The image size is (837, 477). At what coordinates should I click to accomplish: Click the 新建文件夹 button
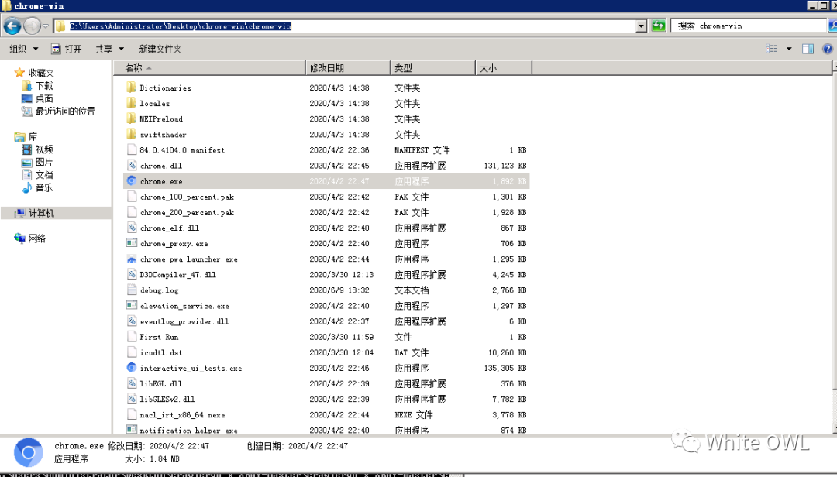coord(160,49)
